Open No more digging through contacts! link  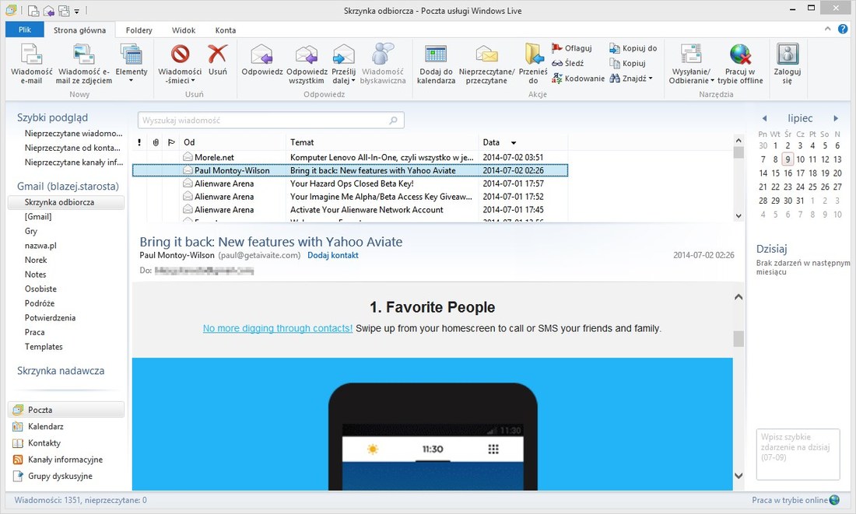pyautogui.click(x=277, y=328)
